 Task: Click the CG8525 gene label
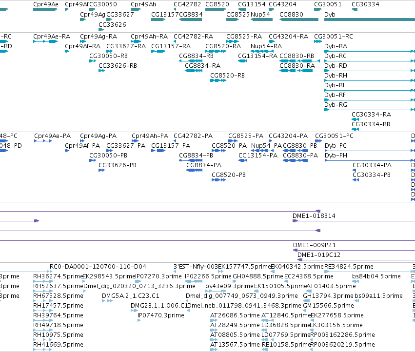238,15
